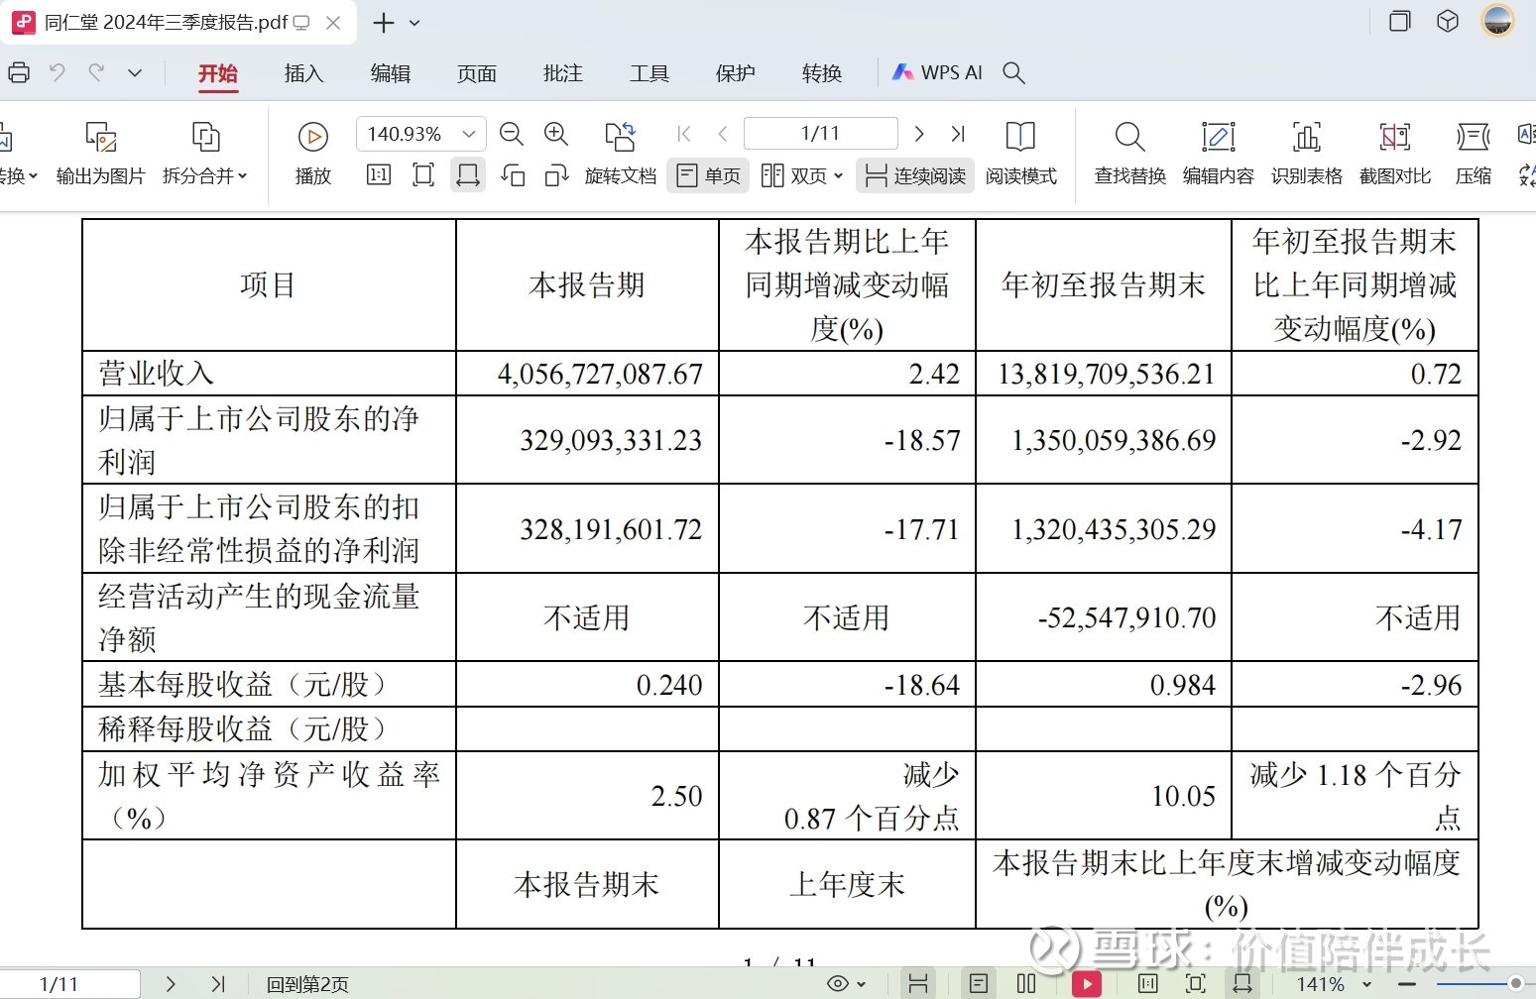This screenshot has height=999, width=1536.
Task: Open the 转换 ribbon tab
Action: (821, 73)
